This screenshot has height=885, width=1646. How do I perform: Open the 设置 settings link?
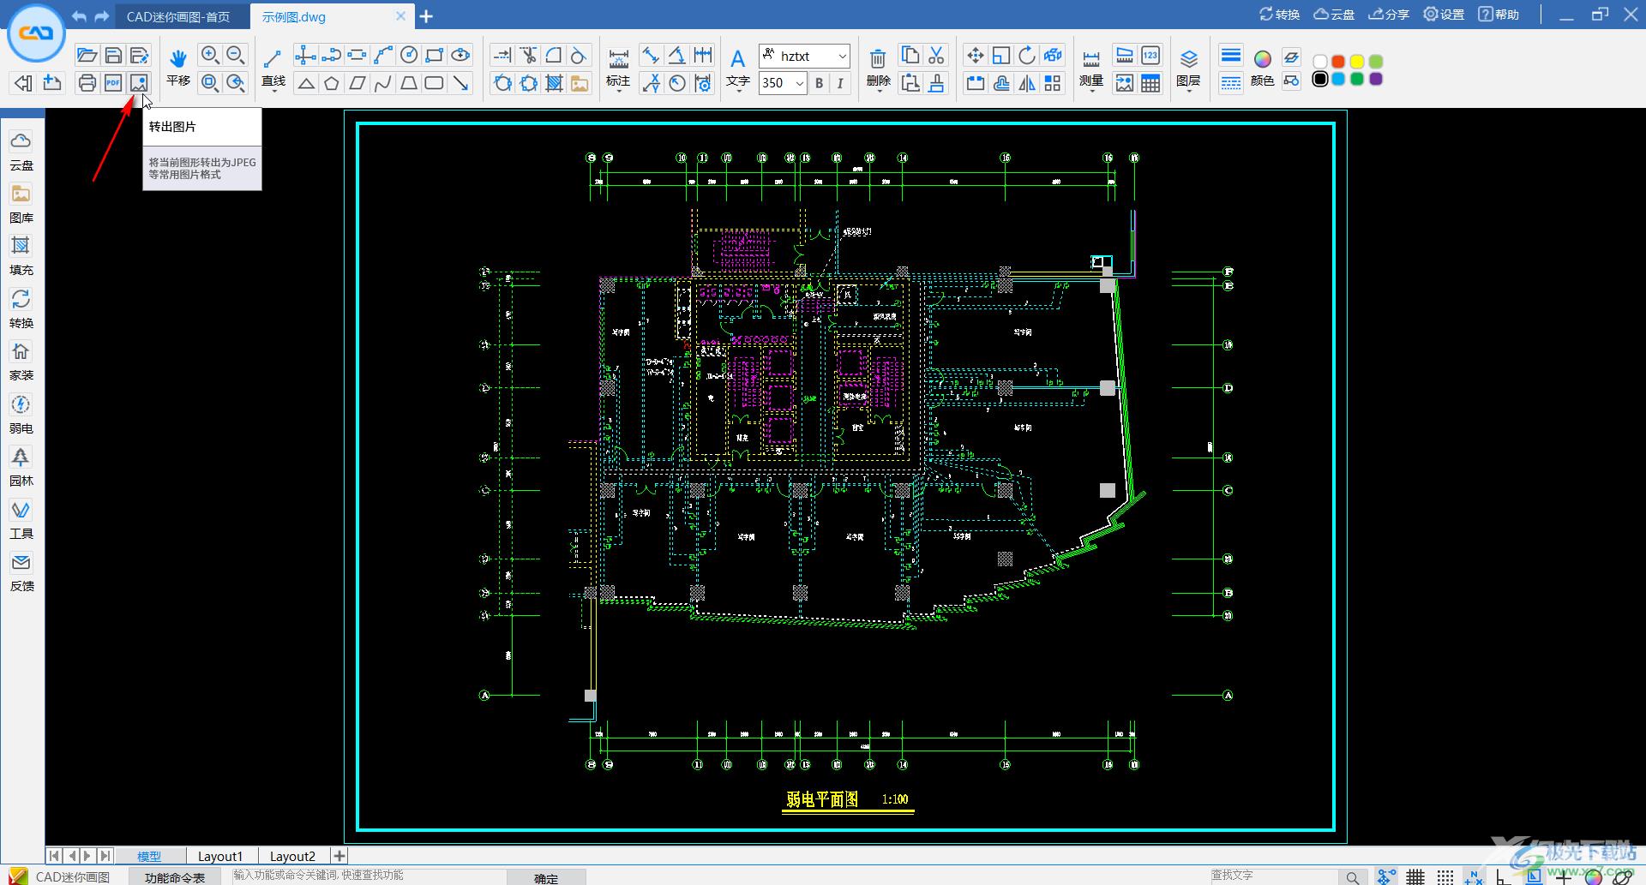pos(1444,15)
